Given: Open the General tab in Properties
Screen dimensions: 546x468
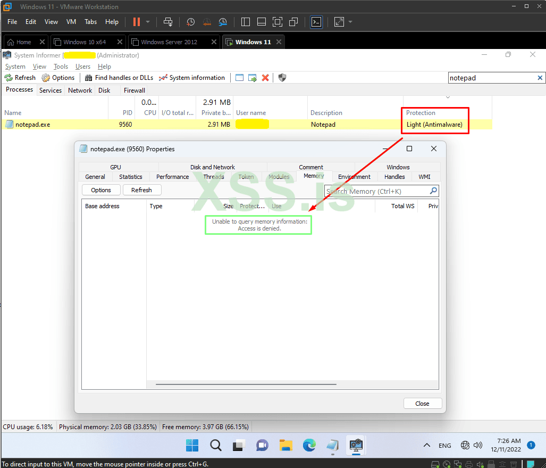Looking at the screenshot, I should [x=95, y=177].
